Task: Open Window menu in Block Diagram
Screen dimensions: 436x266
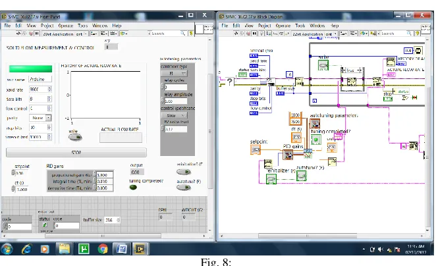Action: point(317,26)
